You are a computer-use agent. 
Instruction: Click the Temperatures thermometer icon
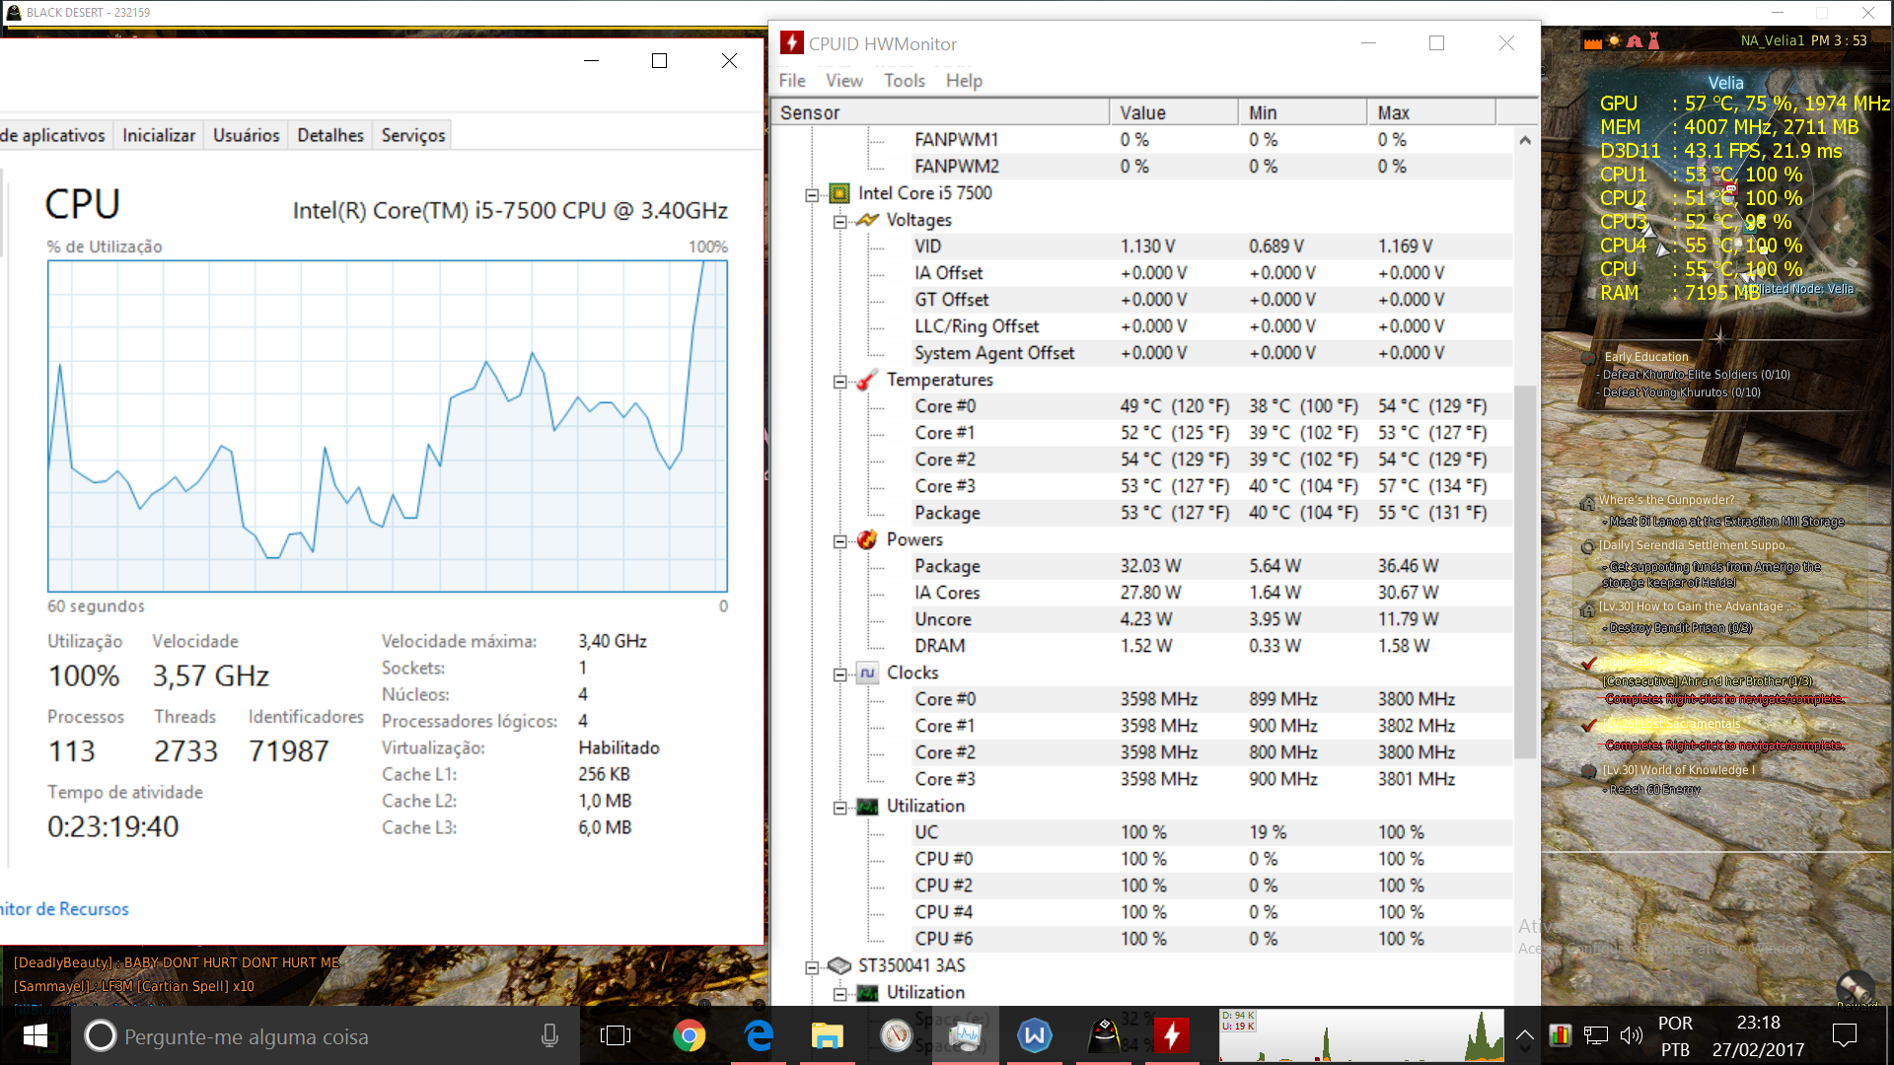[867, 380]
